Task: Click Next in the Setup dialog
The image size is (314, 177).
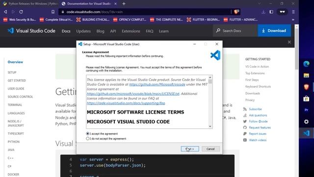Action: pos(190,149)
